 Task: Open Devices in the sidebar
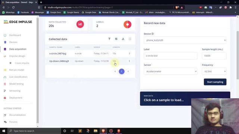click(x=10, y=42)
